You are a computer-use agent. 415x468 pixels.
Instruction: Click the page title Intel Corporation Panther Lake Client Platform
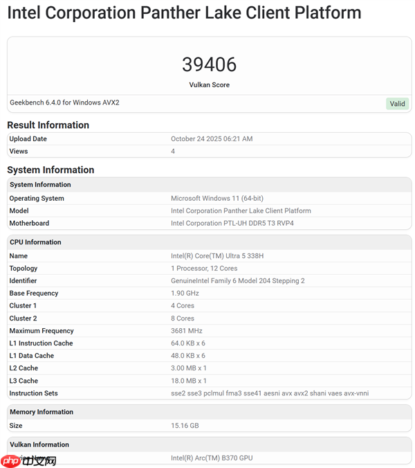tap(184, 12)
